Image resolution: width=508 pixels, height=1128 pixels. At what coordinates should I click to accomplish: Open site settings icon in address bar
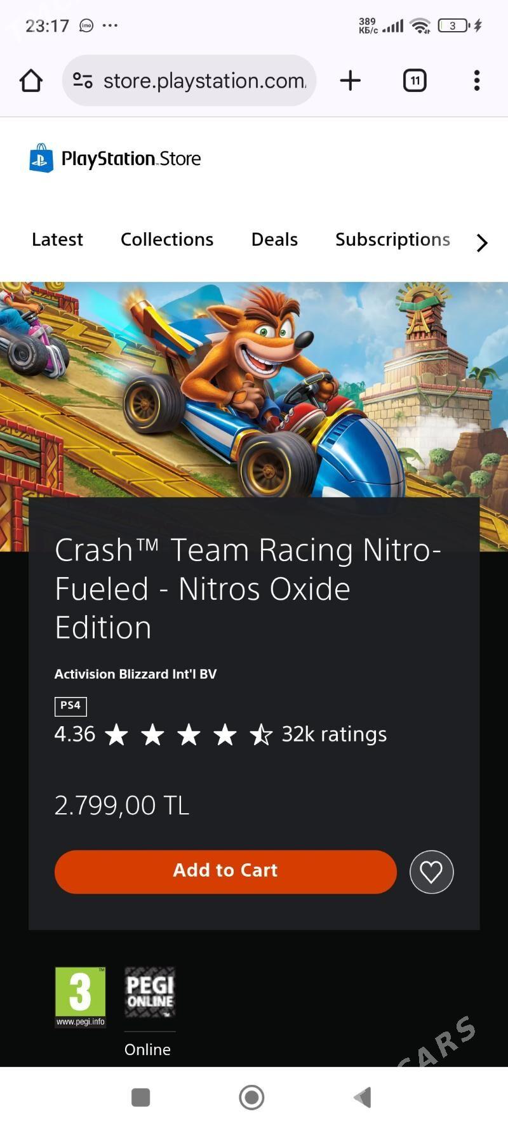coord(83,81)
